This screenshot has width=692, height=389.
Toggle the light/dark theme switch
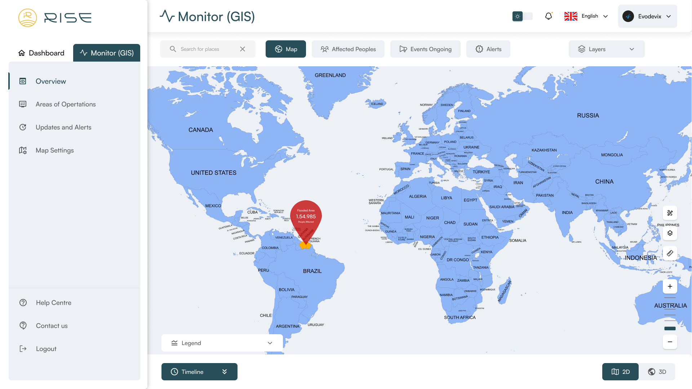click(x=522, y=16)
